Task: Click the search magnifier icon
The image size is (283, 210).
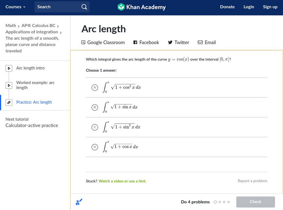Action: tap(84, 7)
